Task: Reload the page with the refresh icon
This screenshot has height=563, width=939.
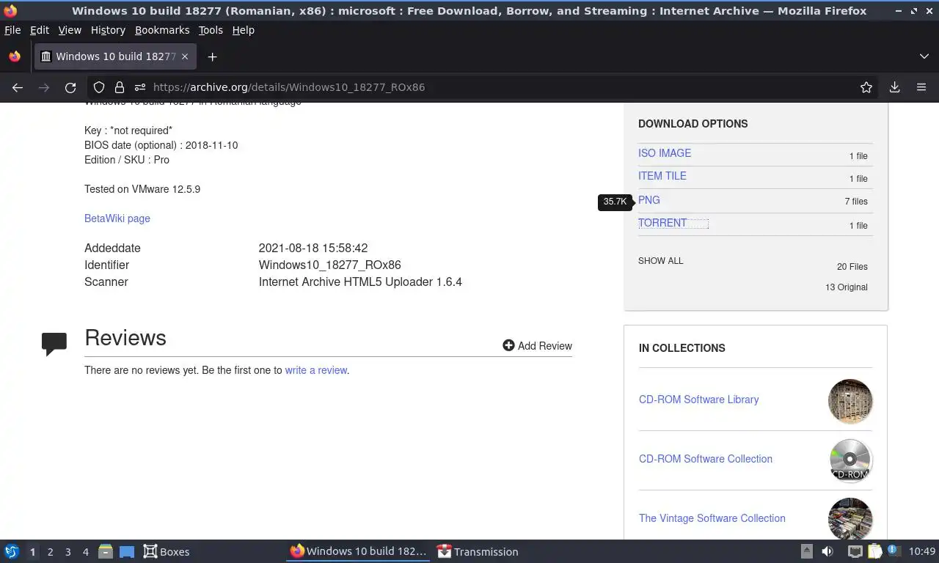Action: coord(70,87)
